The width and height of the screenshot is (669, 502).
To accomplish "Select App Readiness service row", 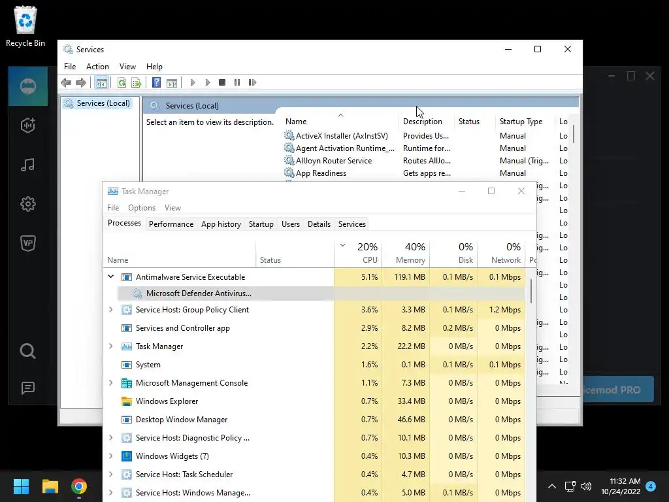I will (321, 173).
